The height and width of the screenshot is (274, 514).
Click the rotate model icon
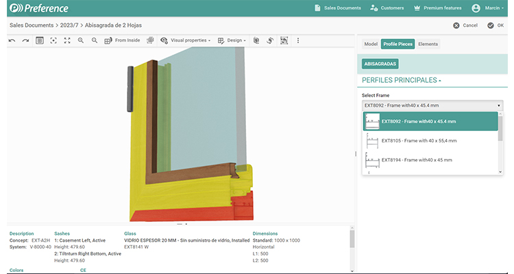pyautogui.click(x=270, y=40)
